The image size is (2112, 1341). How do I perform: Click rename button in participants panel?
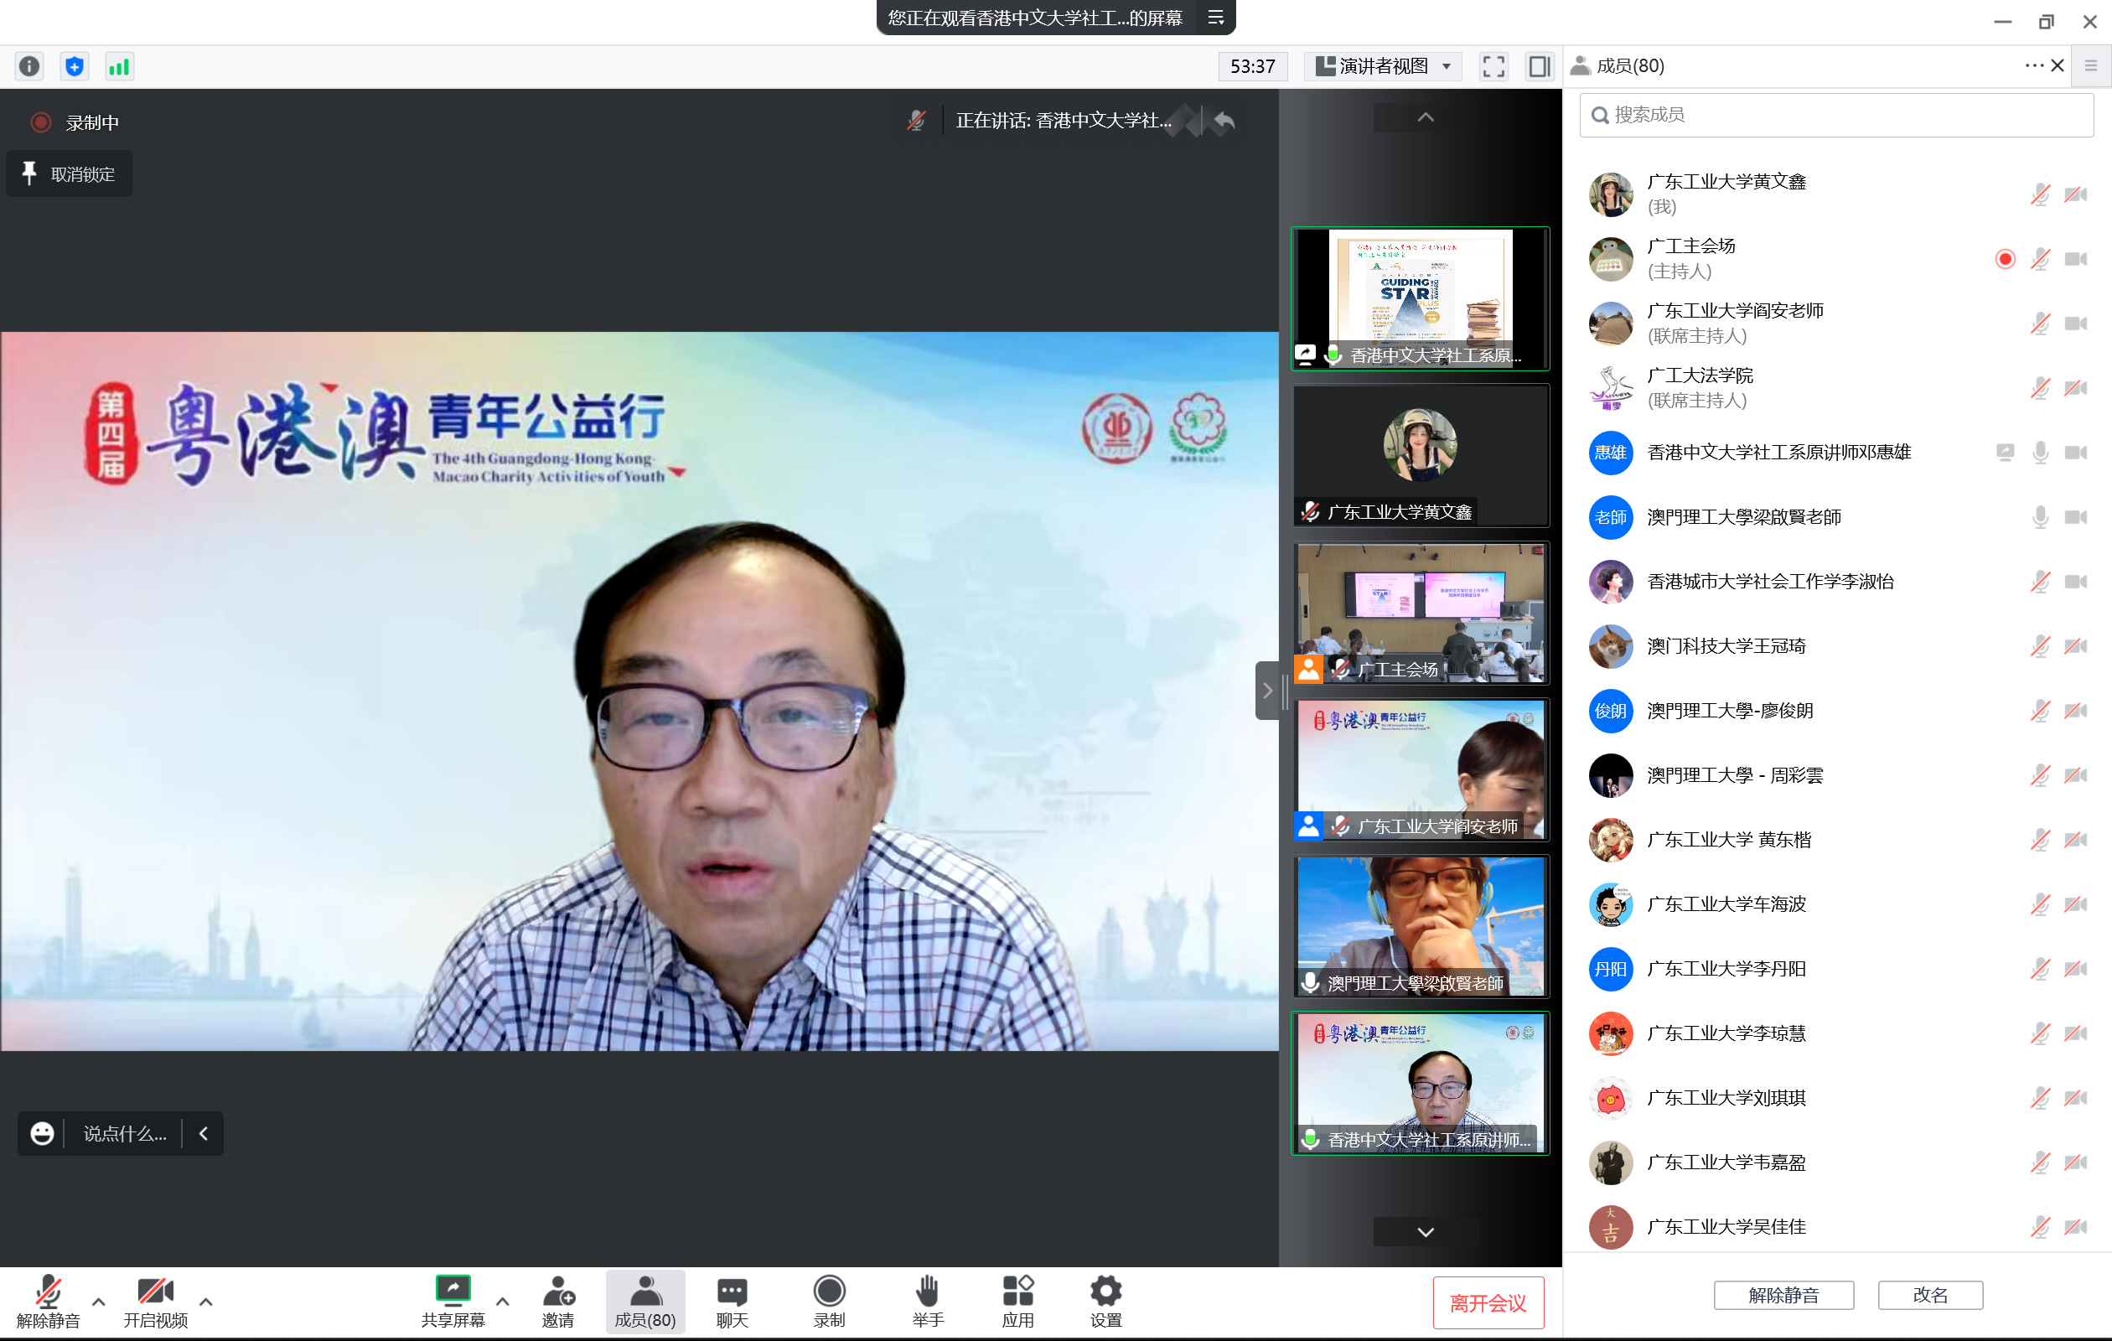[x=1929, y=1295]
